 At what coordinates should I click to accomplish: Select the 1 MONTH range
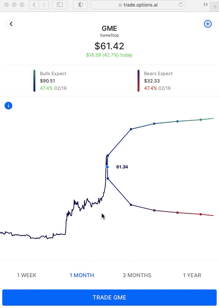tap(82, 275)
